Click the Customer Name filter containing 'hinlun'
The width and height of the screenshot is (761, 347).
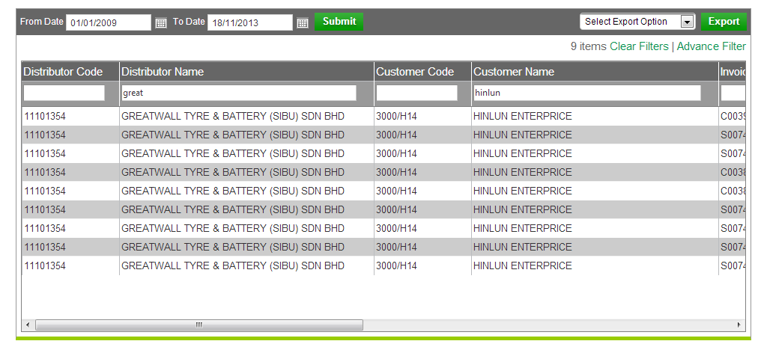click(x=587, y=93)
